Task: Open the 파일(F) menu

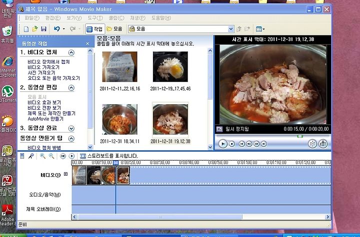Action: coord(32,18)
